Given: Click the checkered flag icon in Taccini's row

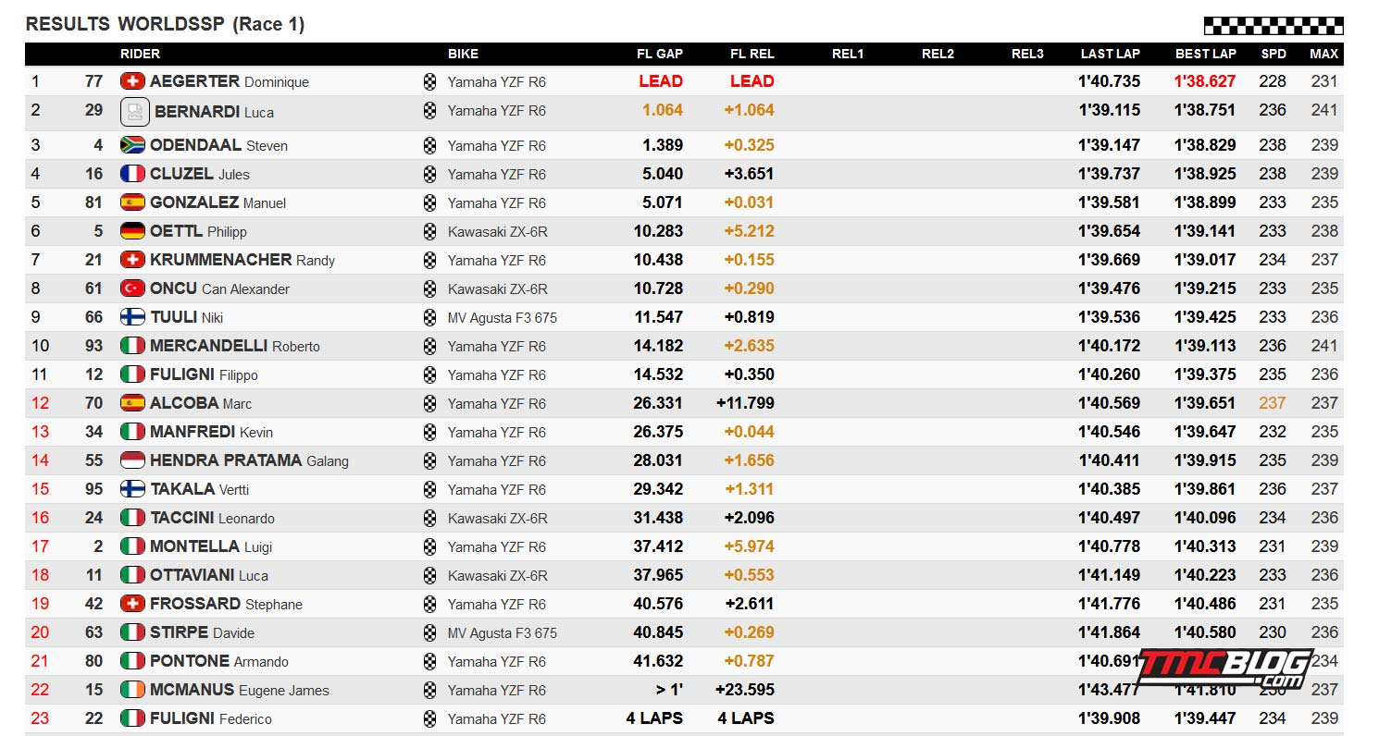Looking at the screenshot, I should (429, 518).
